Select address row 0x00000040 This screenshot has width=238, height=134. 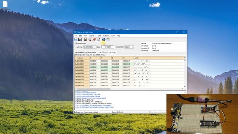pos(82,73)
